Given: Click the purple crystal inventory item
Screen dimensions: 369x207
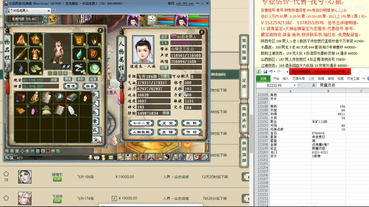Looking at the screenshot, I should point(33,111).
